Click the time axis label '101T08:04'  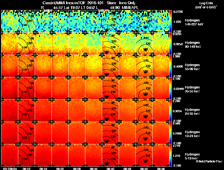pyautogui.click(x=10, y=169)
